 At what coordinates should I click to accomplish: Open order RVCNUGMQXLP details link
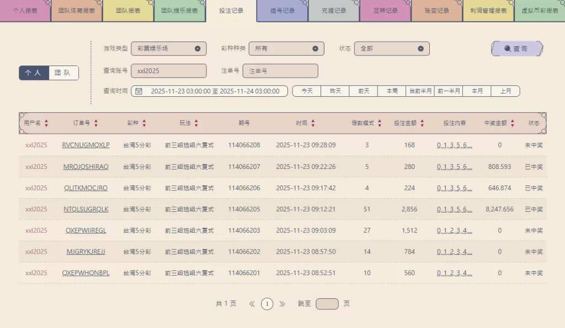86,145
